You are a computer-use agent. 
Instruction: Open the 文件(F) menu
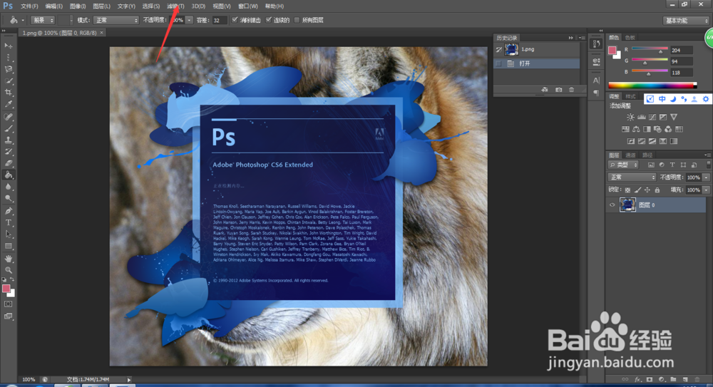click(x=29, y=6)
